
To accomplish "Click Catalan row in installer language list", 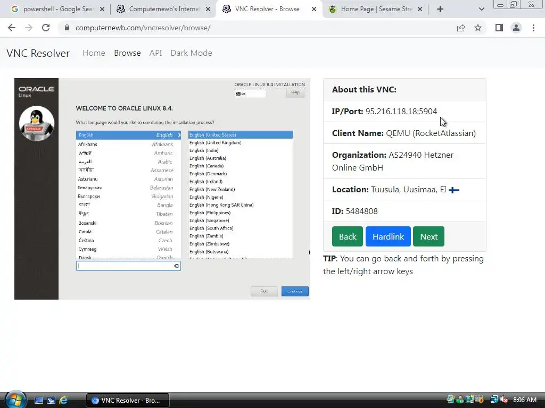I will [128, 232].
